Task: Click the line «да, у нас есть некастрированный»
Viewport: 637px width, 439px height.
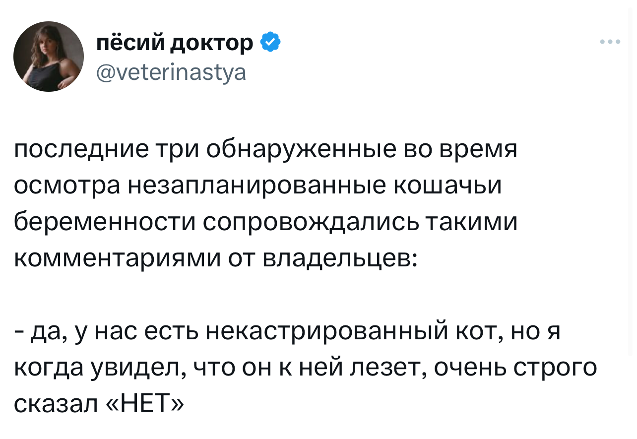Action: 287,332
